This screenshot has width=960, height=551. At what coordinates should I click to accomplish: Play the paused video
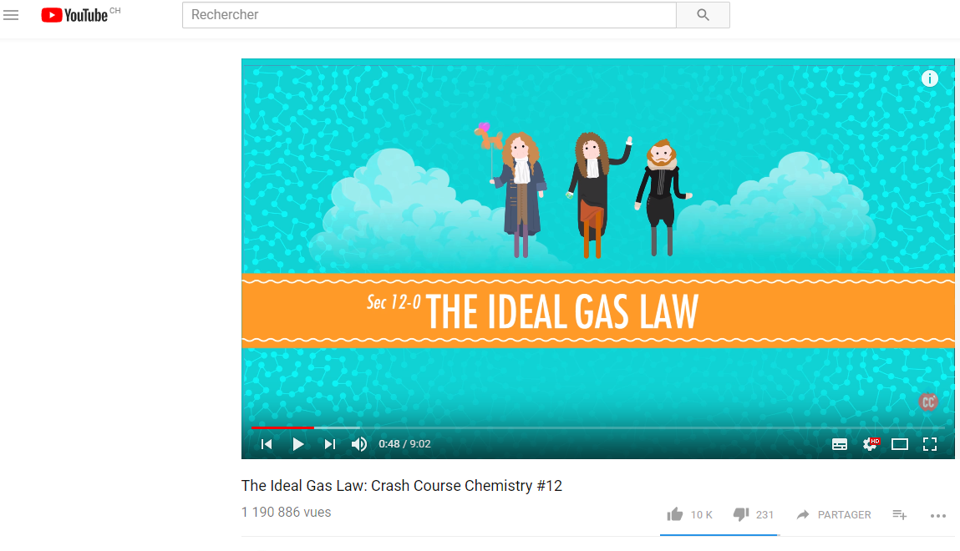tap(298, 444)
